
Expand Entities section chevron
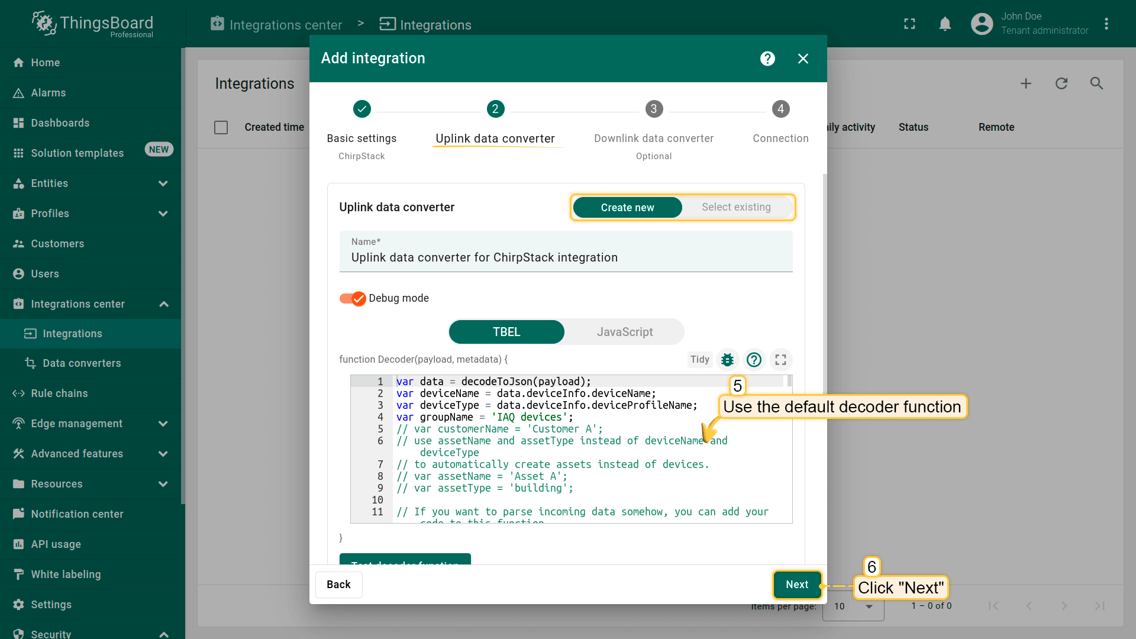(163, 183)
